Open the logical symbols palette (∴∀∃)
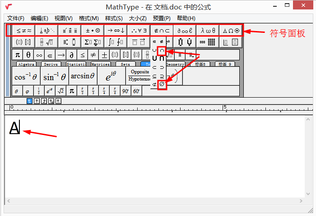Image resolution: width=316 pixels, height=216 pixels. (139, 31)
